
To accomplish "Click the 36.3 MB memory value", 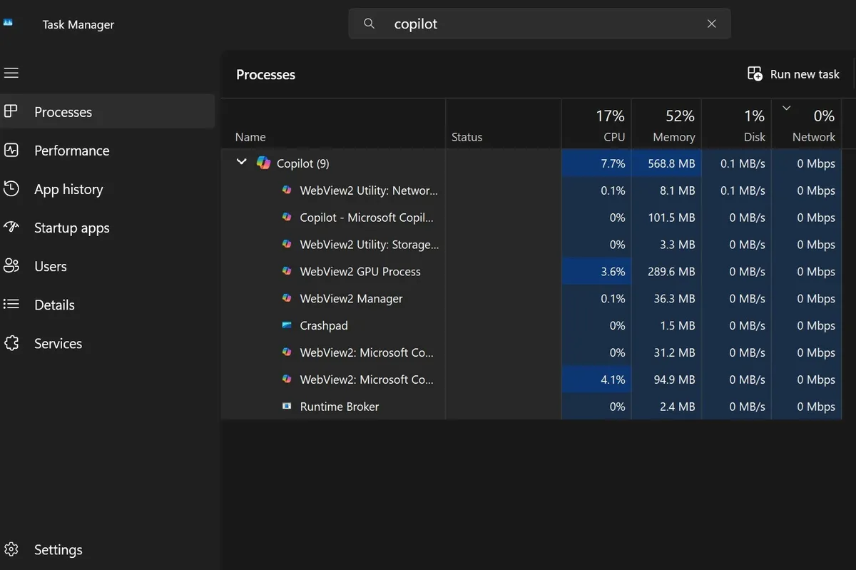I will coord(675,299).
